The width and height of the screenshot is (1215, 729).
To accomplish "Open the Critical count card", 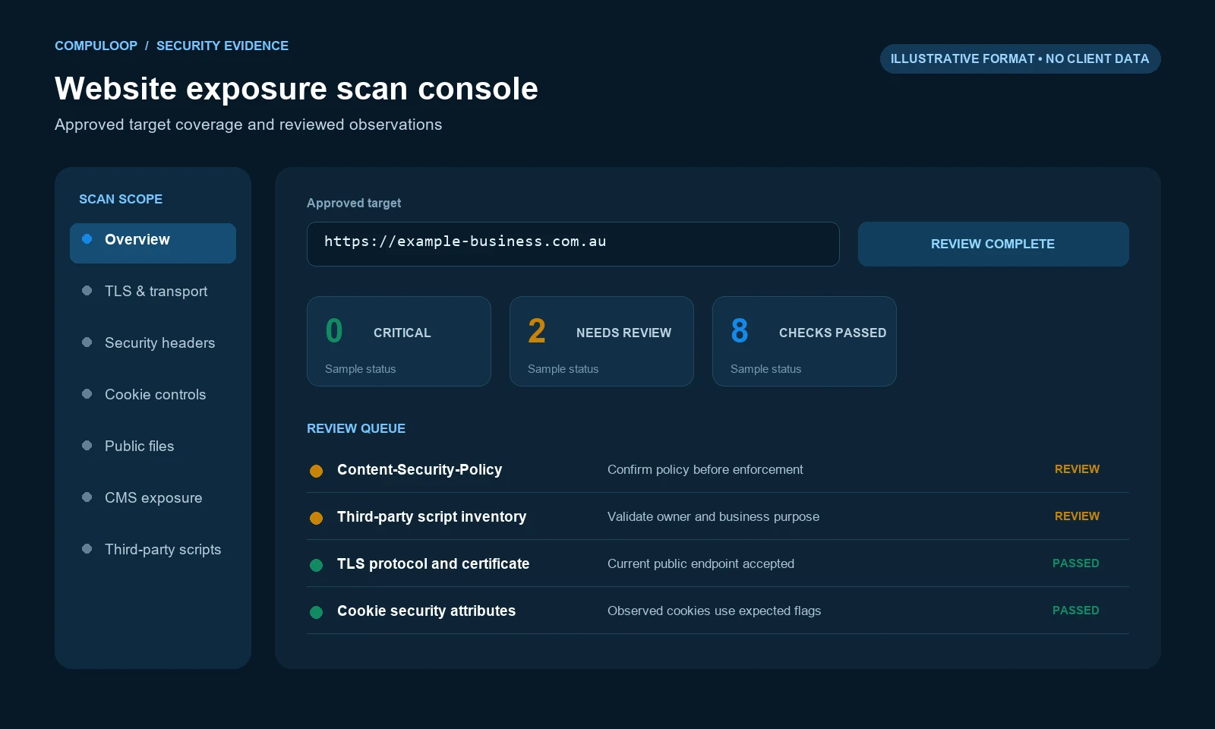I will (x=399, y=341).
